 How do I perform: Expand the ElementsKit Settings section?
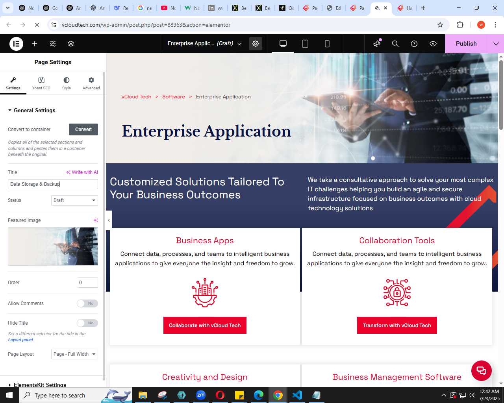pyautogui.click(x=37, y=385)
